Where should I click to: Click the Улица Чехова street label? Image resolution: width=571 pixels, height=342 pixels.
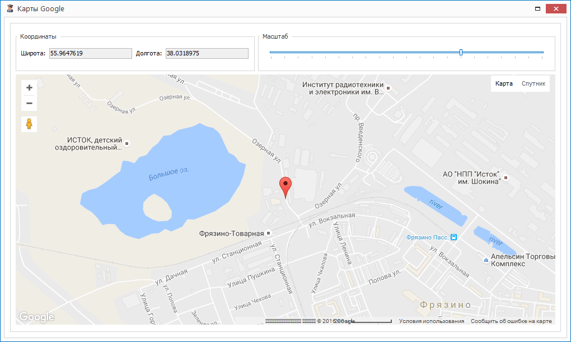coord(252,302)
